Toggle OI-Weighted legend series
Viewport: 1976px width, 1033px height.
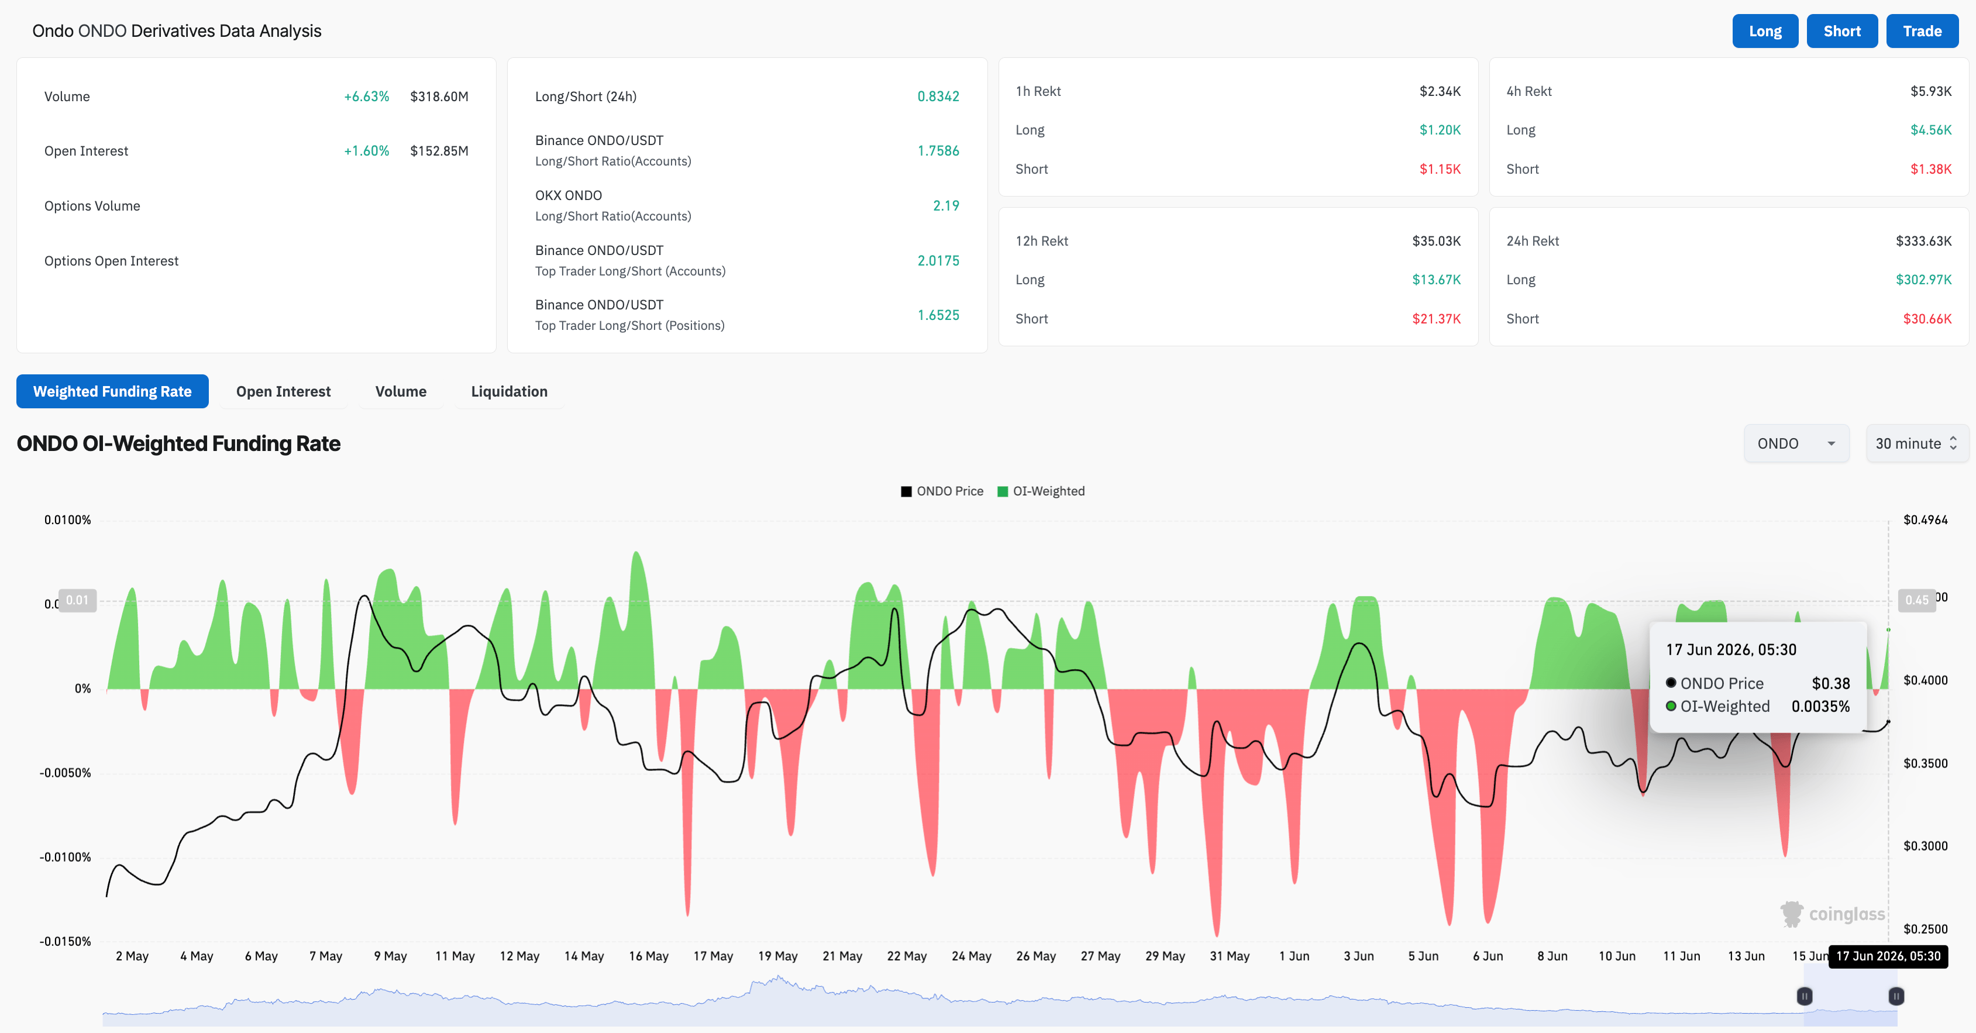(x=1041, y=491)
